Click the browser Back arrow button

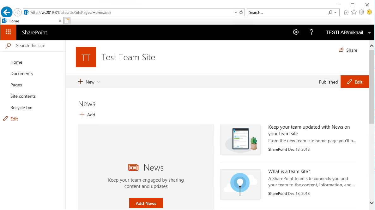7,12
